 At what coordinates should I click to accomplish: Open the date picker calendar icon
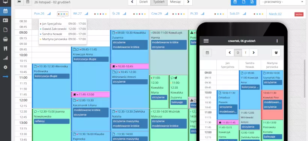click(28, 2)
